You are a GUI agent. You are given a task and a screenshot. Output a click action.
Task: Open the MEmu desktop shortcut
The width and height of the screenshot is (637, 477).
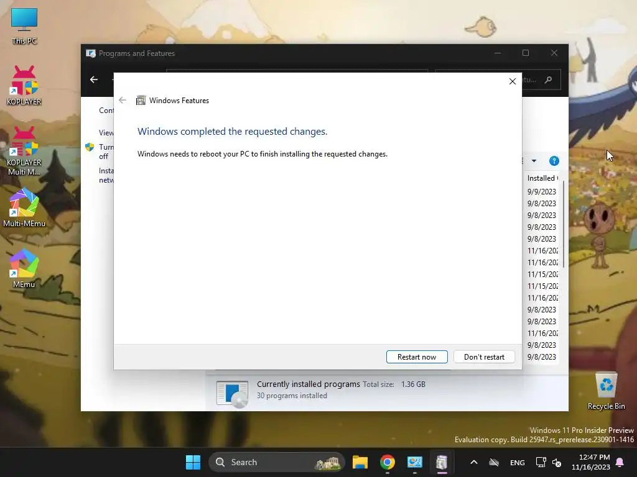pos(24,268)
